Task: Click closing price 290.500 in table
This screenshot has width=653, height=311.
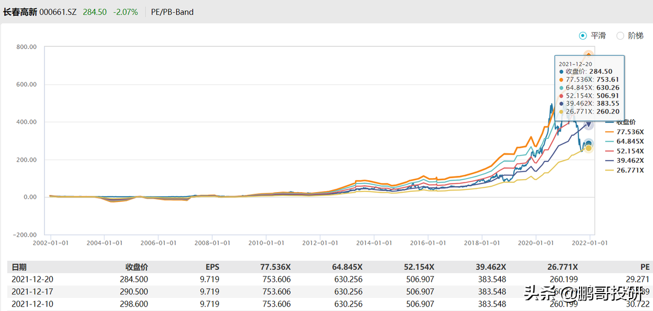Action: pyautogui.click(x=134, y=291)
